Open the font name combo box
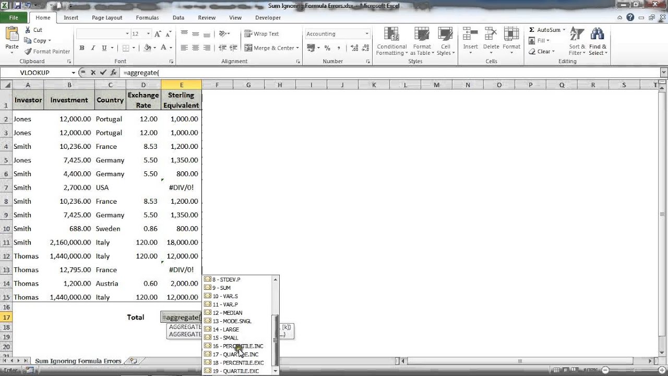This screenshot has width=668, height=376. tap(103, 33)
